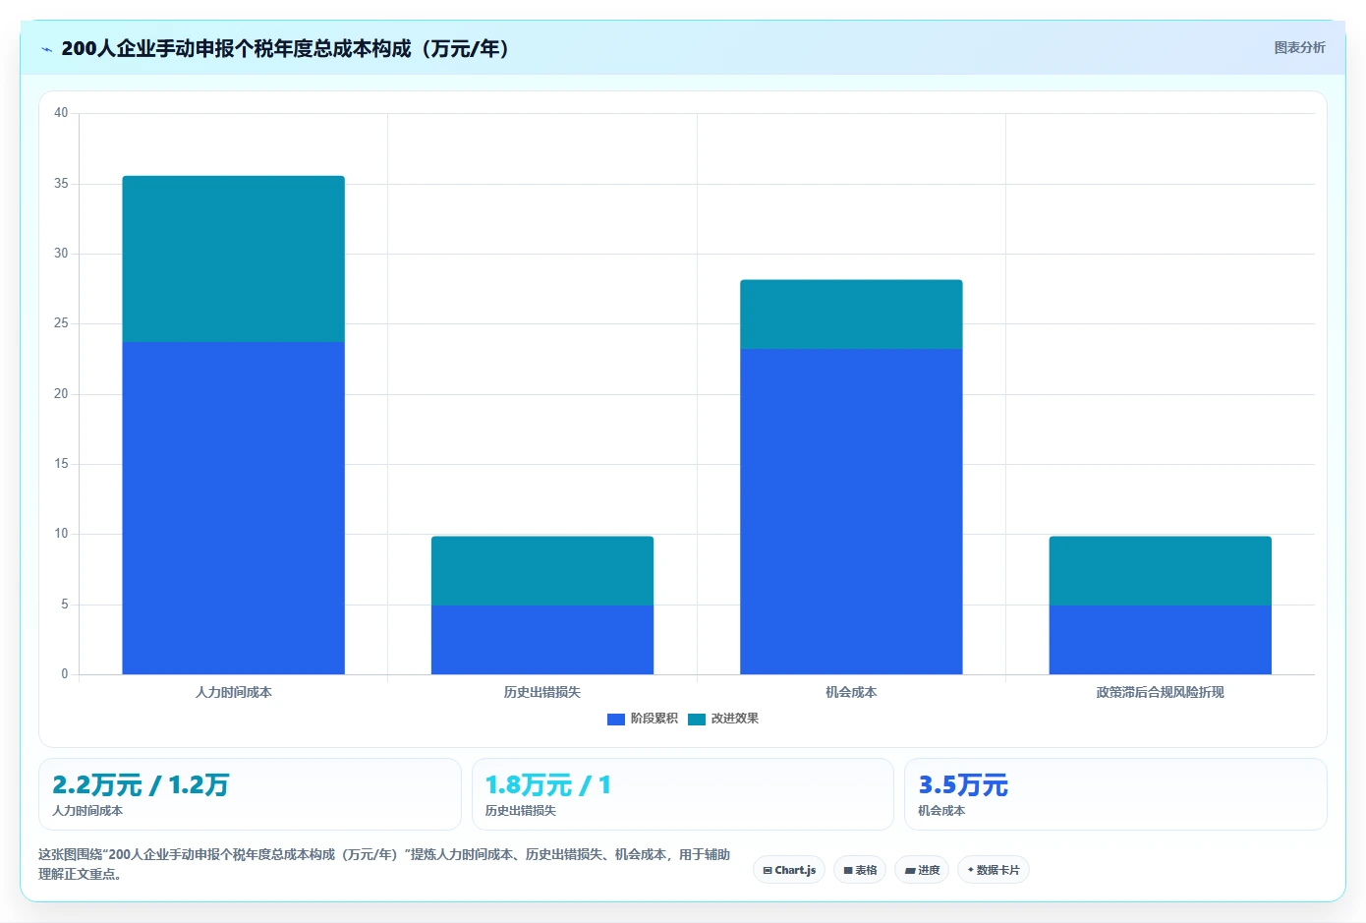Click the 改进效果 legend label

coord(735,719)
